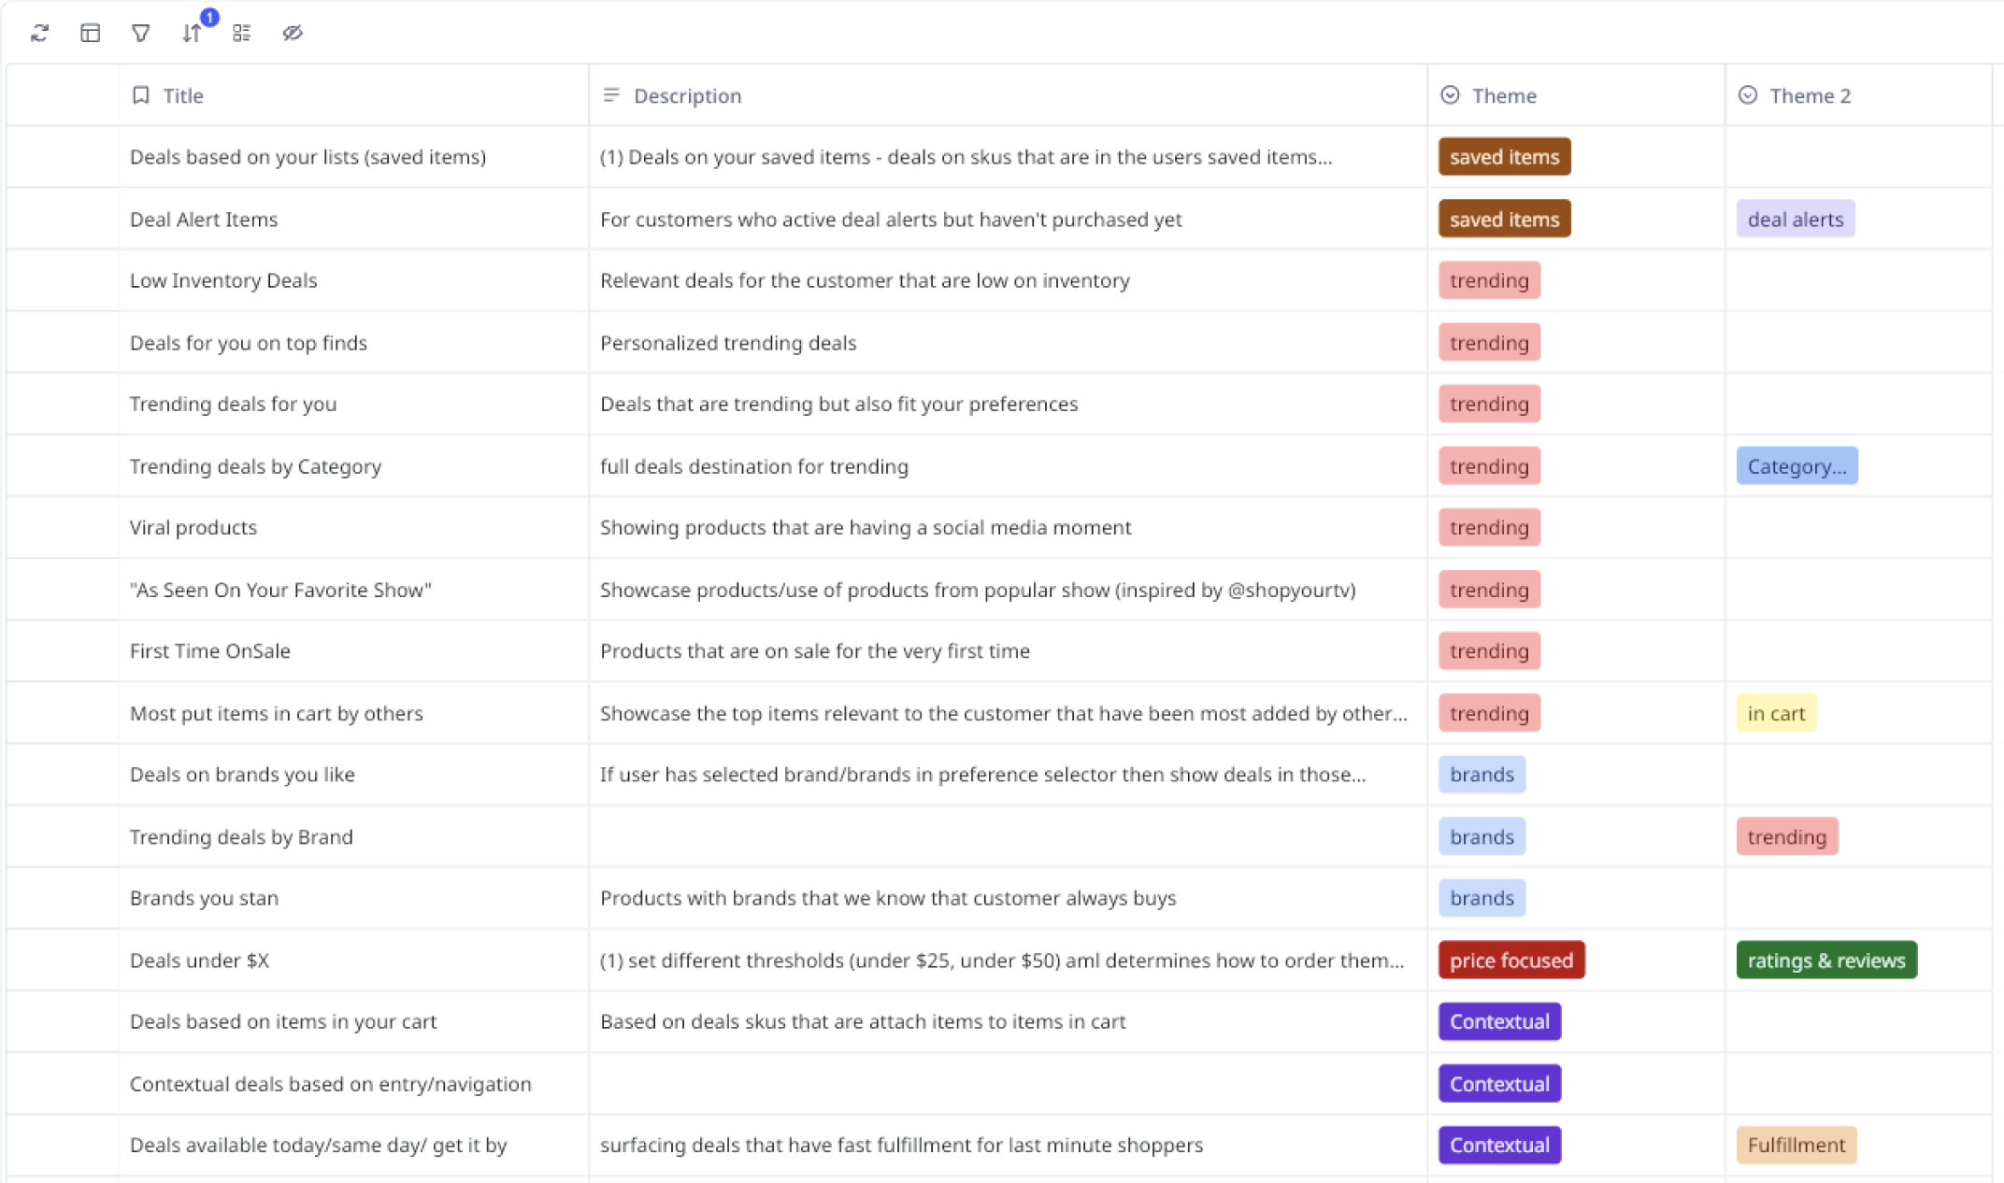
Task: Click the 'price focused' red tag
Action: coord(1510,961)
